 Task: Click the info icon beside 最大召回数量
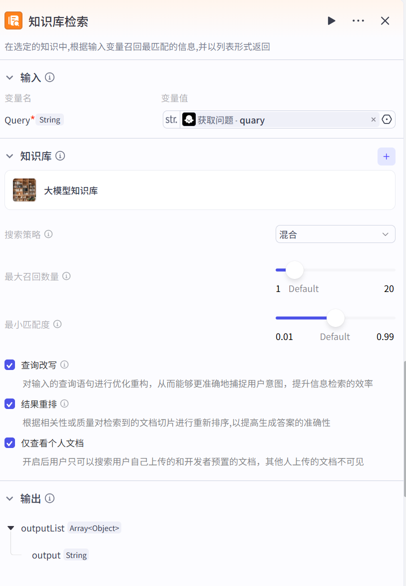pos(66,276)
